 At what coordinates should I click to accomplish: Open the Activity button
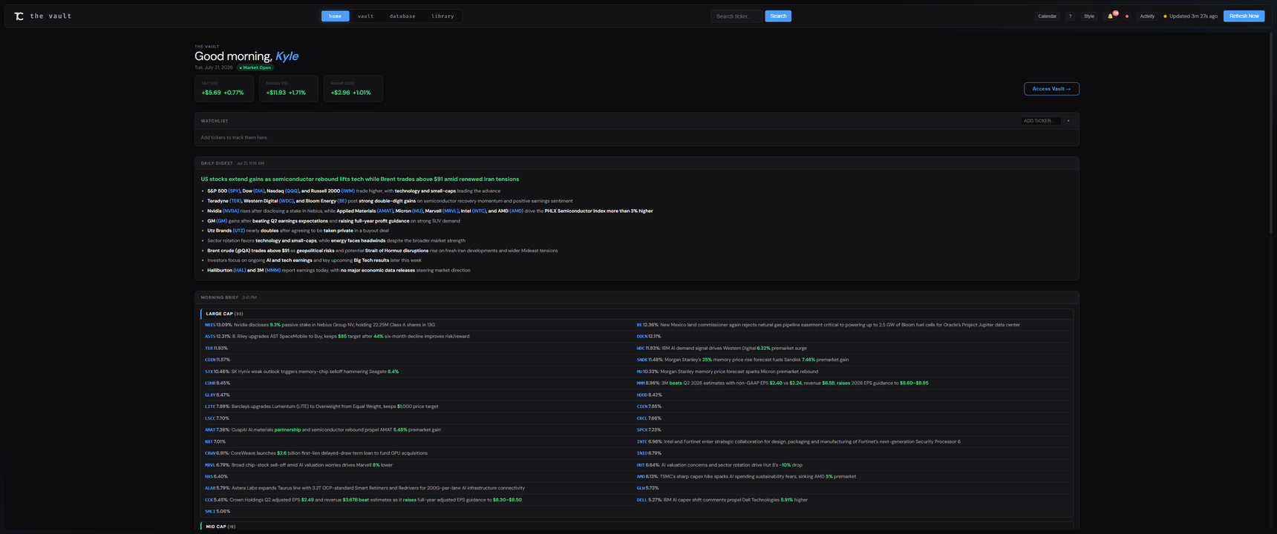point(1147,16)
